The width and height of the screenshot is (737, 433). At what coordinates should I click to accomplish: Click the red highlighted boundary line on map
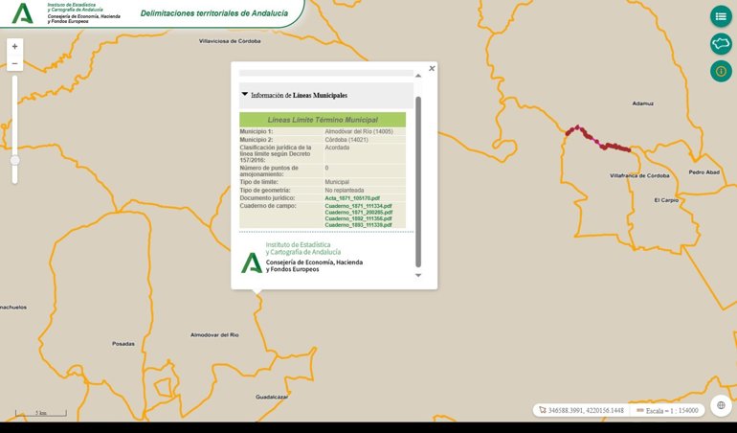click(598, 141)
